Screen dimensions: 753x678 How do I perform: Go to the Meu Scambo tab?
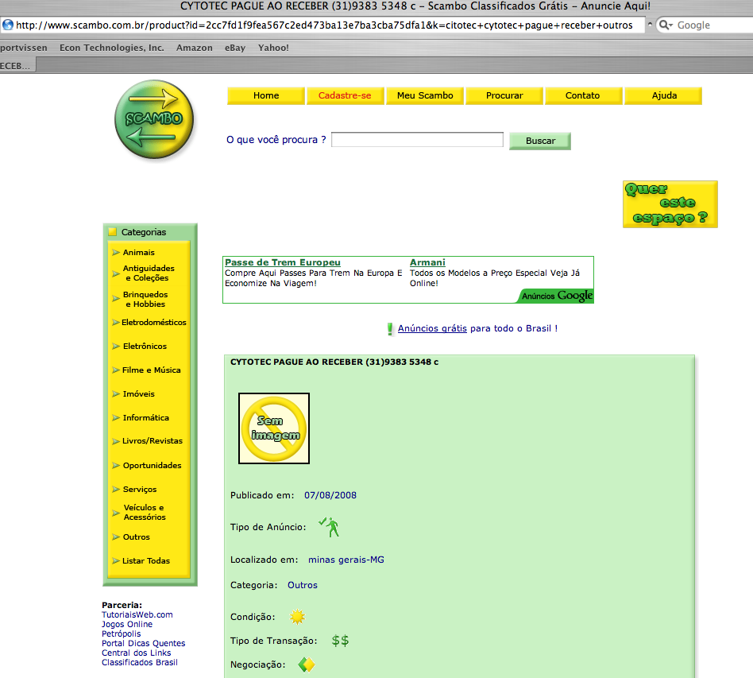[x=425, y=95]
